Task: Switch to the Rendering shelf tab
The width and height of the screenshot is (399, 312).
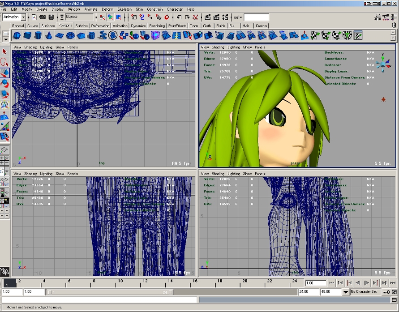Action: [x=157, y=26]
